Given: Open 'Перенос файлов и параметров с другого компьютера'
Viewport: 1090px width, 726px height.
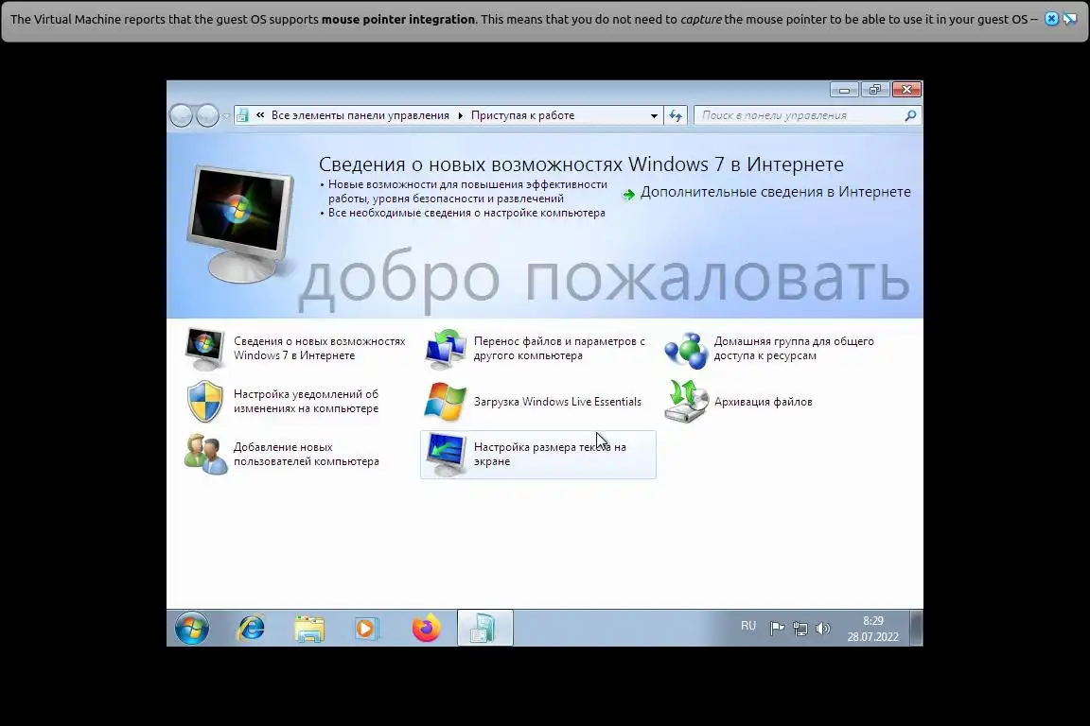Looking at the screenshot, I should tap(559, 348).
